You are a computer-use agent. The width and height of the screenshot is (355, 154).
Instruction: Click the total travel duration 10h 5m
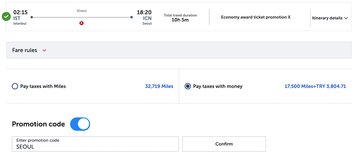click(x=180, y=20)
